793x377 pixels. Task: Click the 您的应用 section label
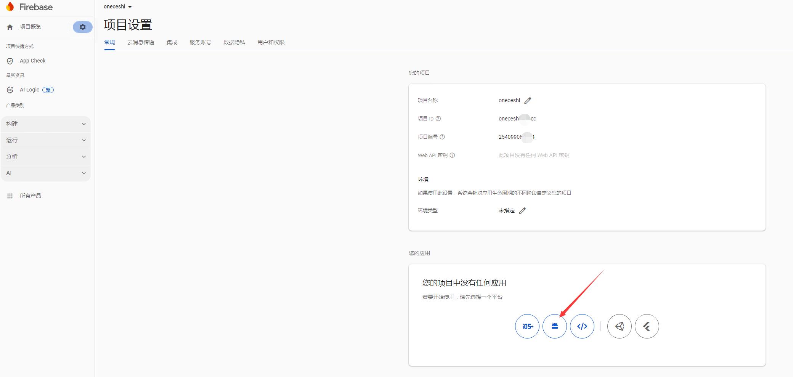click(419, 253)
